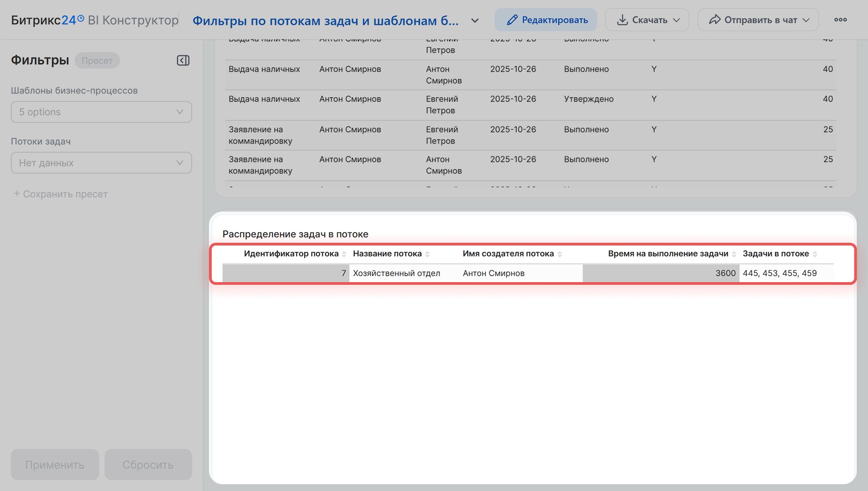Open the Потоки задач dropdown
This screenshot has height=491, width=868.
pos(101,163)
